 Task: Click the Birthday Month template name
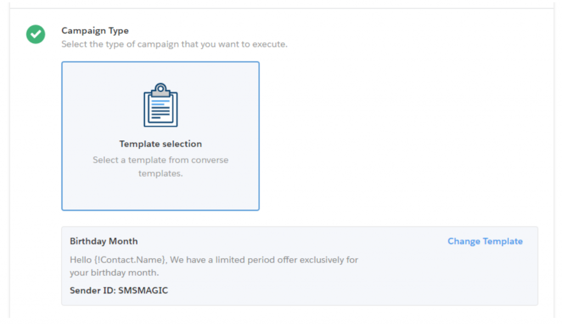[x=104, y=241]
